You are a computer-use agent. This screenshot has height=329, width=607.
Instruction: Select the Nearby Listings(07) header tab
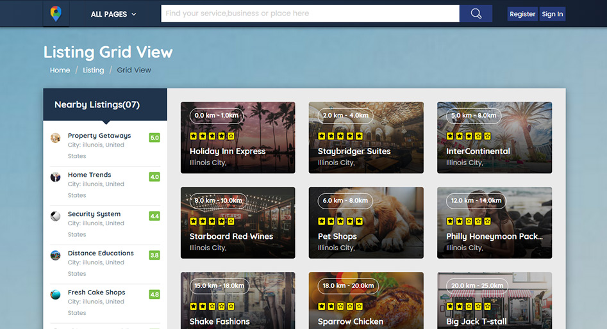[105, 104]
